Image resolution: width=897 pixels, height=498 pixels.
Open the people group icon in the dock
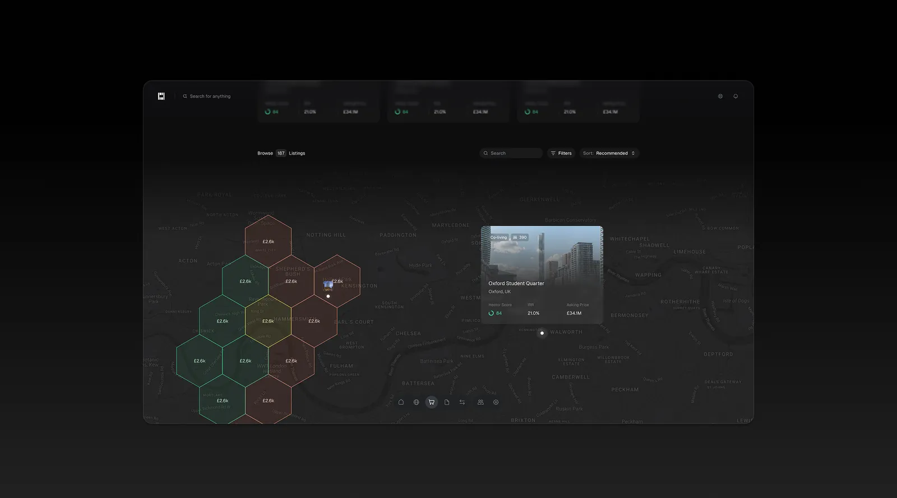point(480,402)
